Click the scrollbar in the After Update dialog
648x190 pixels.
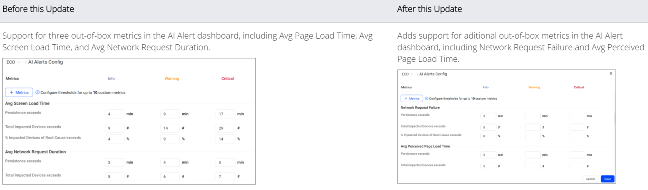click(x=615, y=118)
